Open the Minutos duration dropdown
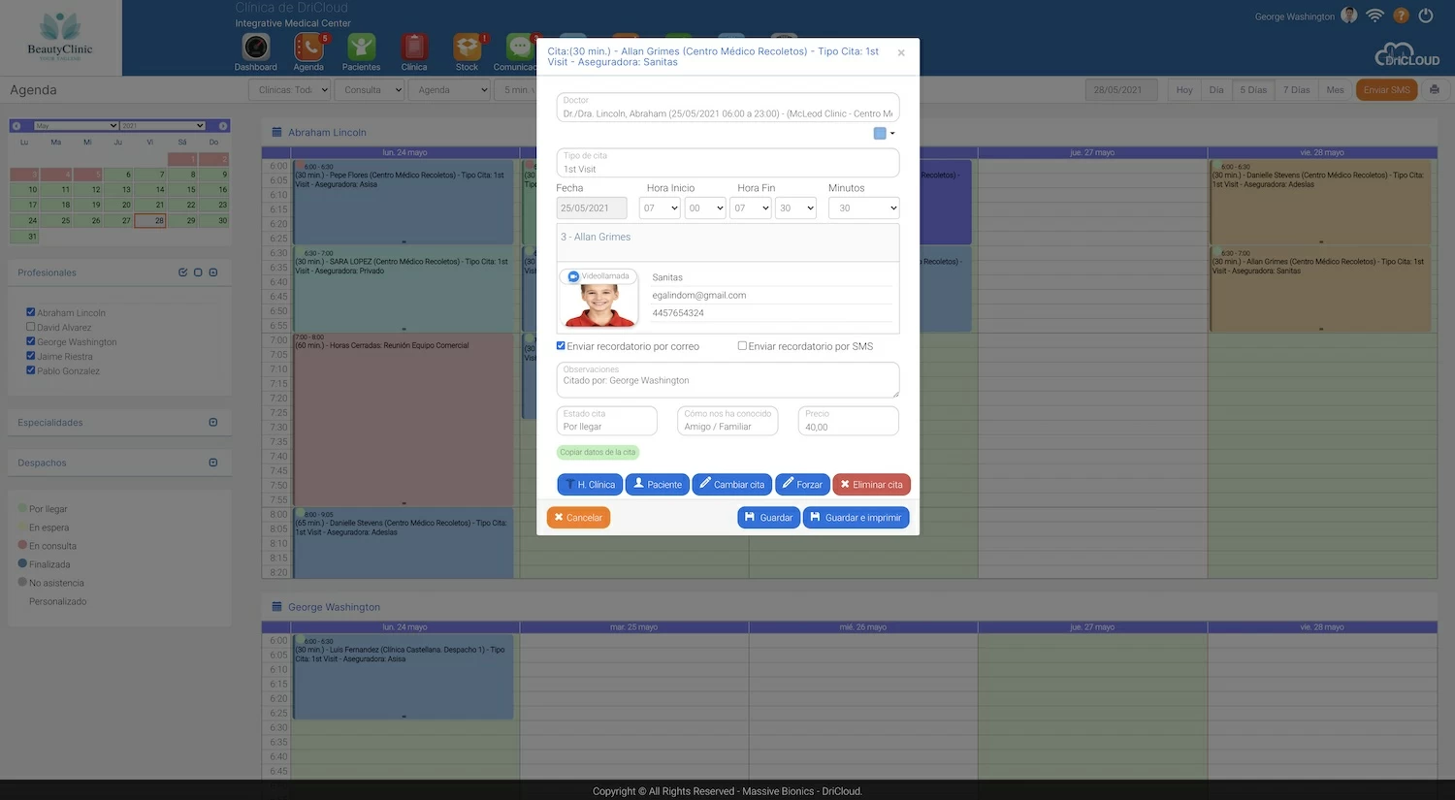 [x=863, y=208]
